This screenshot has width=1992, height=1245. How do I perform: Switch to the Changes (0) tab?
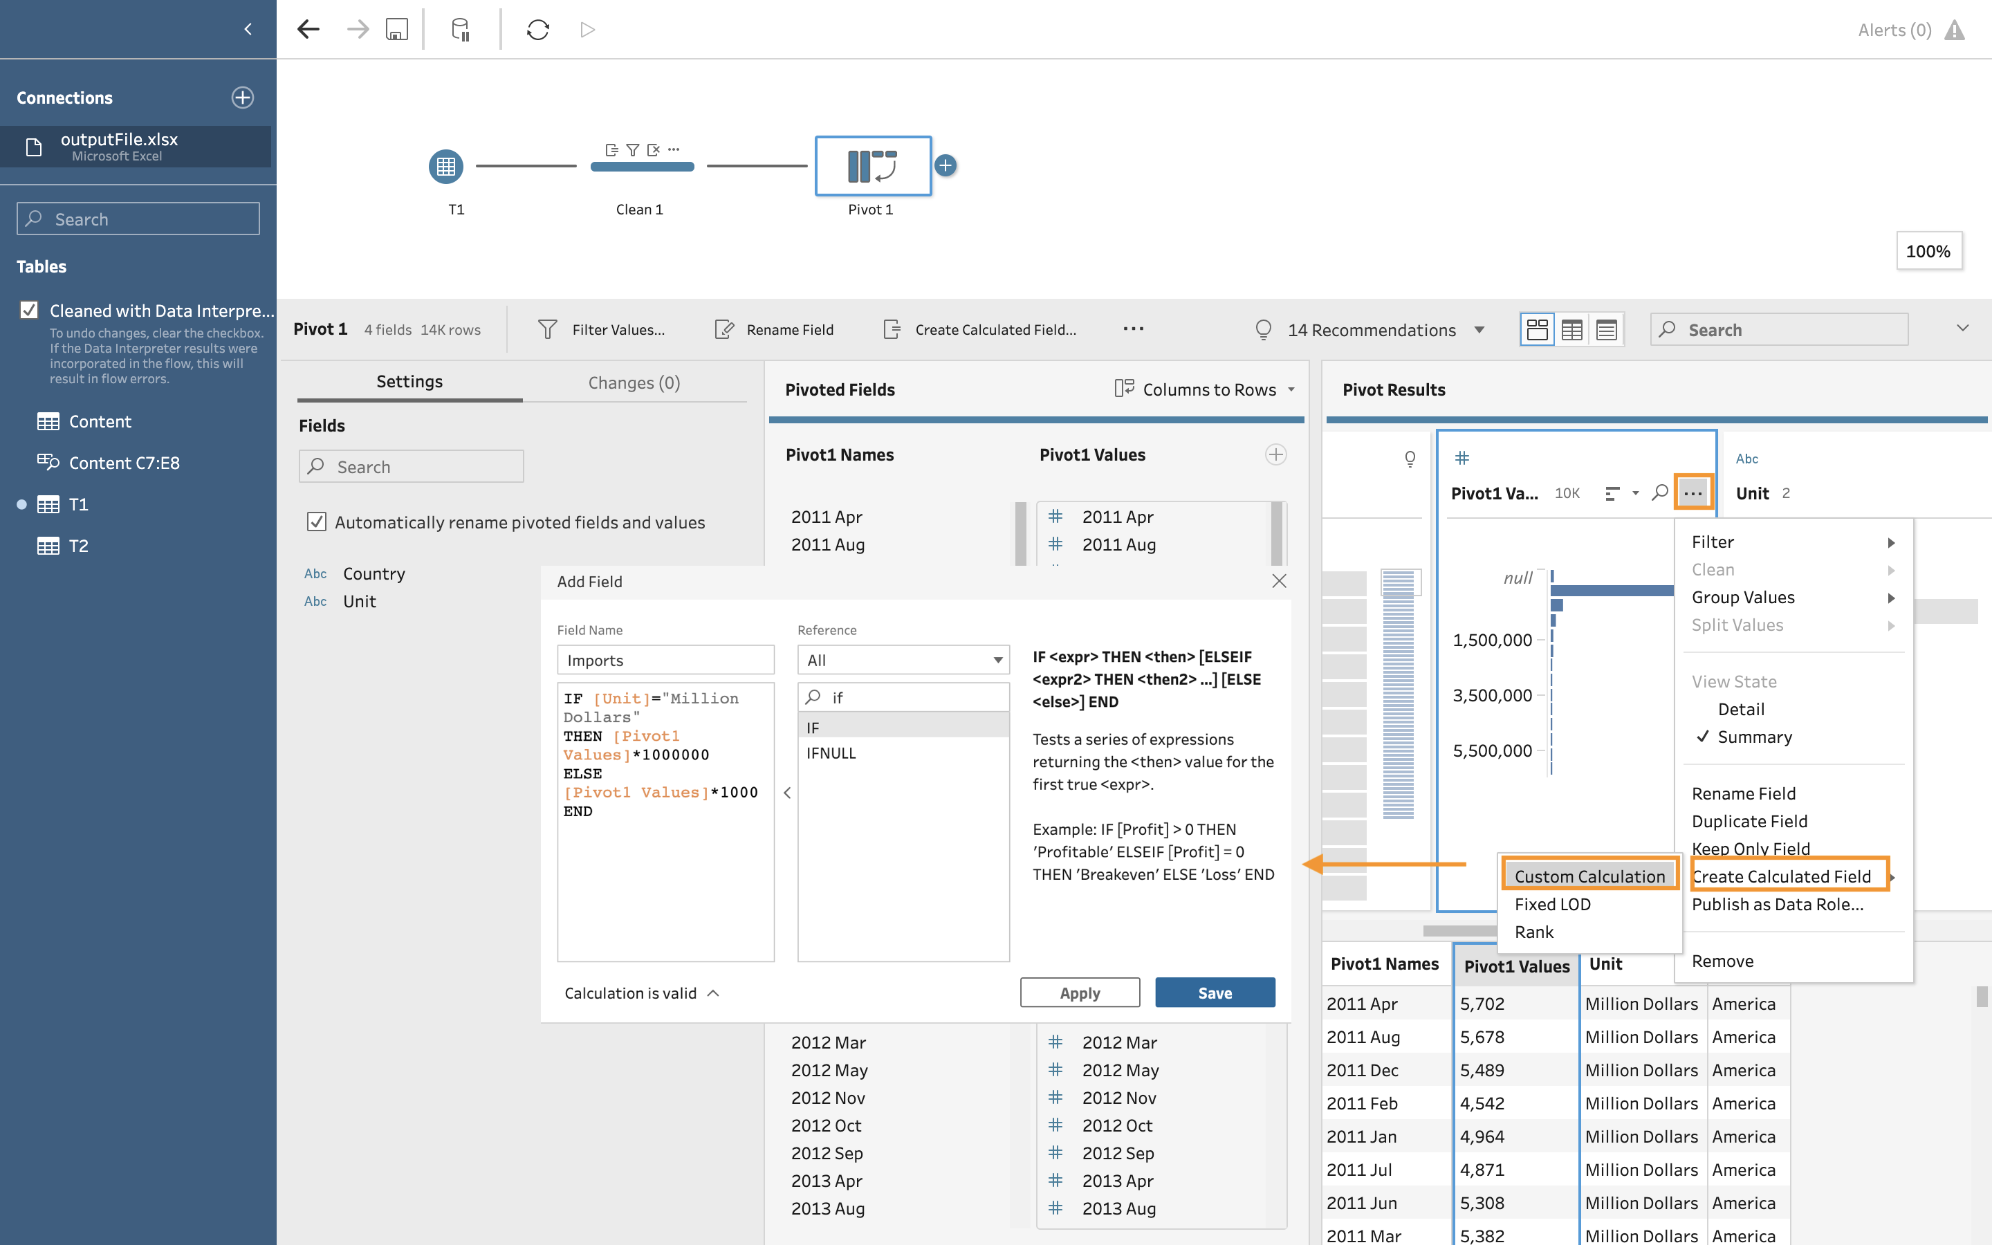(x=634, y=382)
